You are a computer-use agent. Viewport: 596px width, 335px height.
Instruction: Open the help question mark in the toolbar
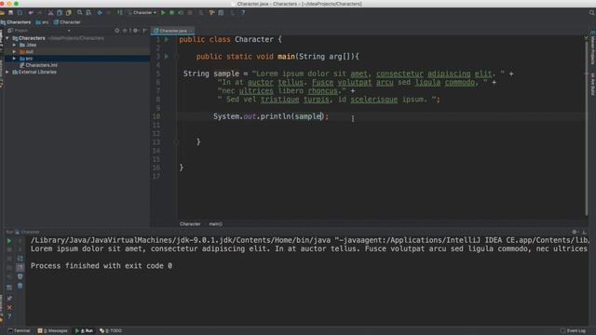tap(243, 12)
